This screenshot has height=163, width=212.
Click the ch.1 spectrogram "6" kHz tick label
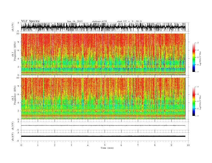tap(18, 50)
